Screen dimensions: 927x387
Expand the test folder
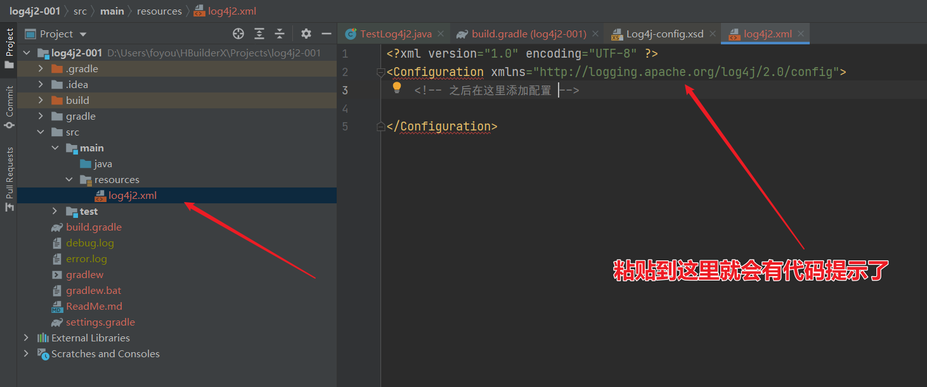click(55, 211)
